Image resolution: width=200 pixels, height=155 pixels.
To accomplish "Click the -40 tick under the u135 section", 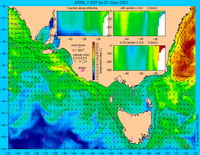I will click(126, 73).
